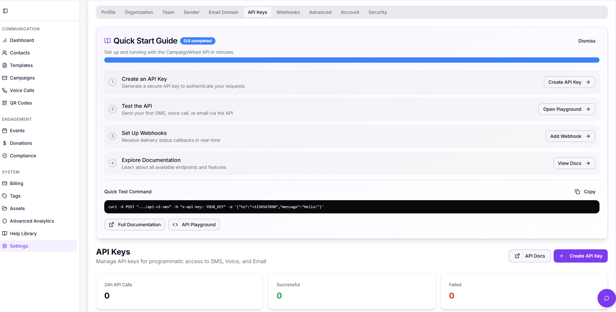Image resolution: width=616 pixels, height=312 pixels.
Task: Click the step 3 circle marker
Action: pyautogui.click(x=113, y=136)
